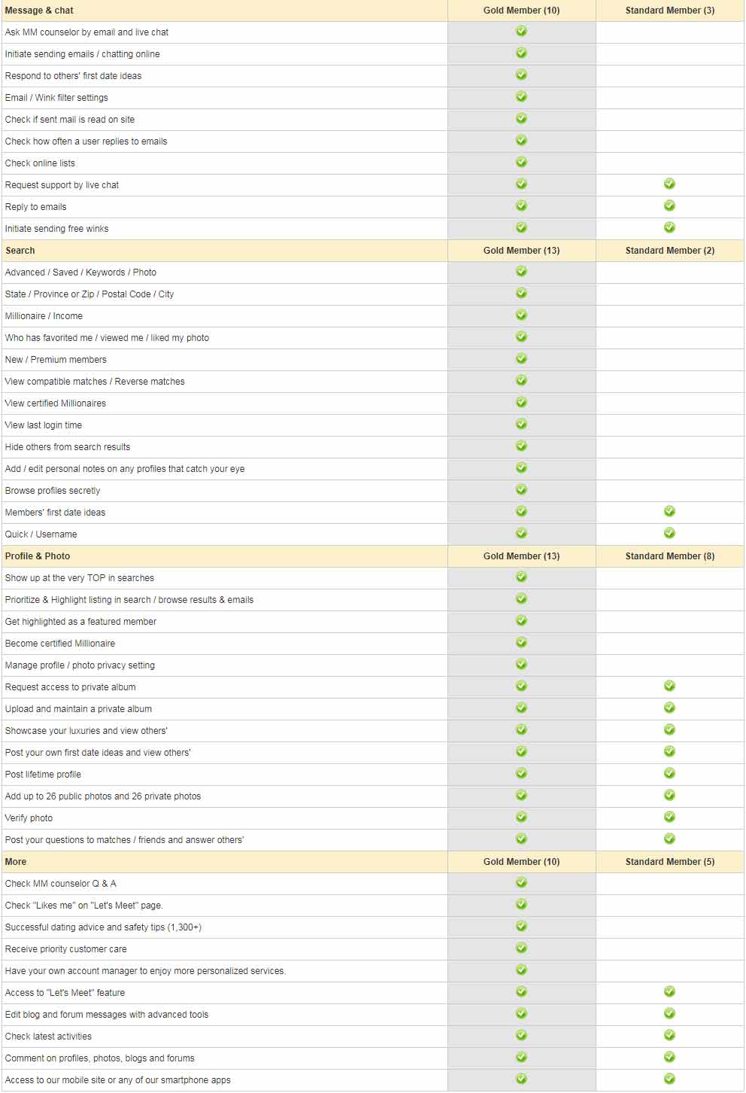Click Gold check for "Become certified Millionaire"
The image size is (746, 1093).
click(521, 643)
